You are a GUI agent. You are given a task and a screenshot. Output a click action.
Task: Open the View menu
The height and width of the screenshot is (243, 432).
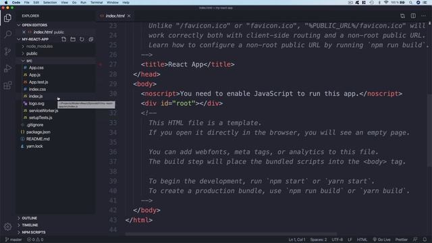64,3
